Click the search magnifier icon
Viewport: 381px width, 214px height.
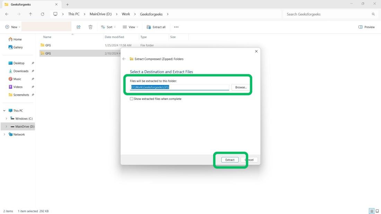tap(373, 14)
